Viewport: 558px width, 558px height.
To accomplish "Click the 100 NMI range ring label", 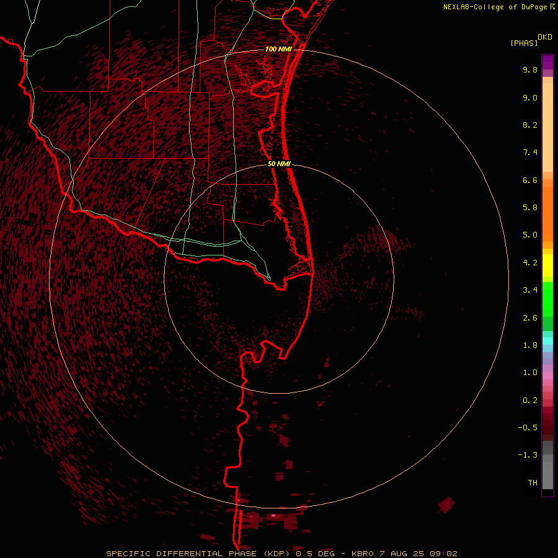I will click(278, 49).
